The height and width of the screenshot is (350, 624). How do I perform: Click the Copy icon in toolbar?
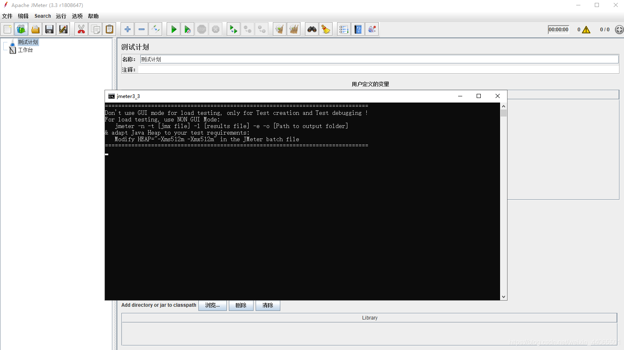(95, 29)
